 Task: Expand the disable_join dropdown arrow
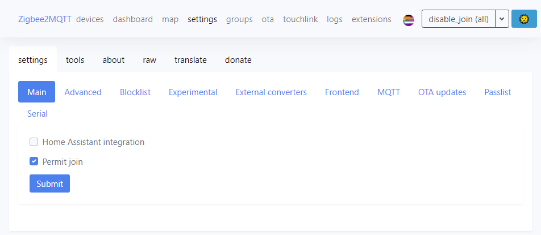[x=502, y=19]
